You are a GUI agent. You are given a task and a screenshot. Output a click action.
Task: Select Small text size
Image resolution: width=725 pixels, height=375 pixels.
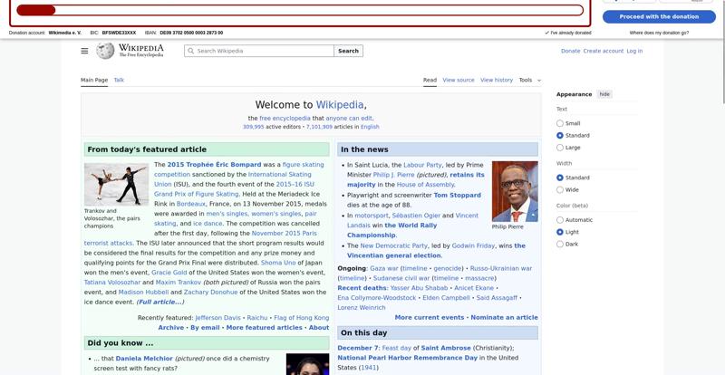coord(560,123)
